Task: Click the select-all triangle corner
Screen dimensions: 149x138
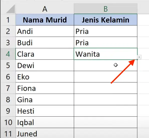Action: coord(11,9)
